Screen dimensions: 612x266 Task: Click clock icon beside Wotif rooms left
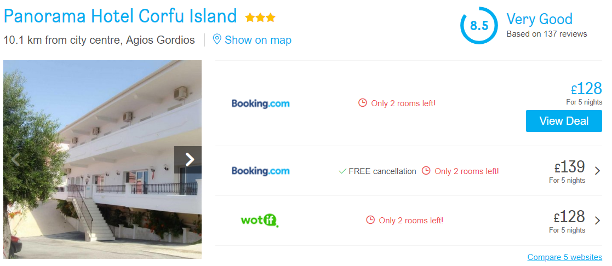click(370, 220)
